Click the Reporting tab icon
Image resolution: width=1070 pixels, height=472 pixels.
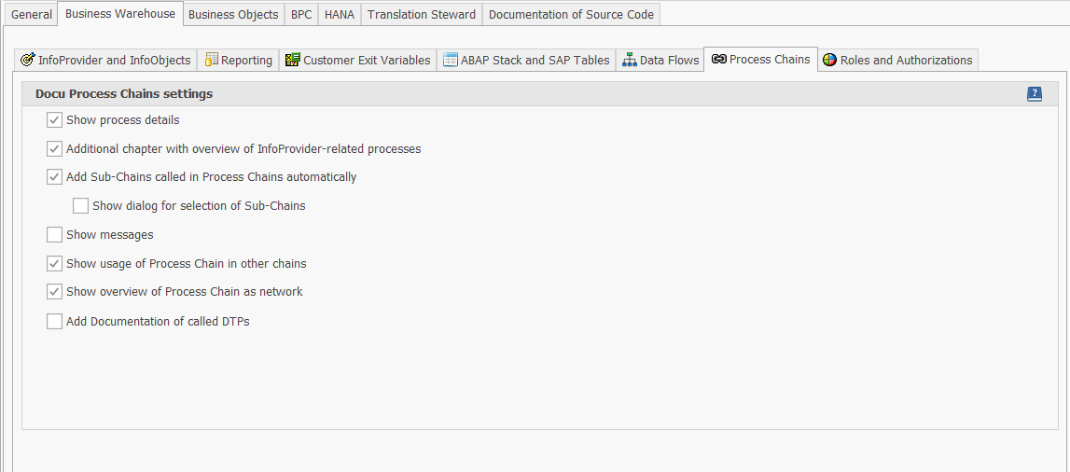(212, 61)
